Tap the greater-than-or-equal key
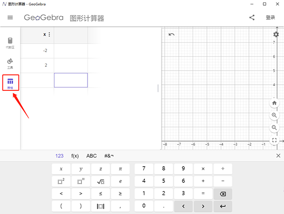The width and height of the screenshot is (284, 214). pos(120,194)
